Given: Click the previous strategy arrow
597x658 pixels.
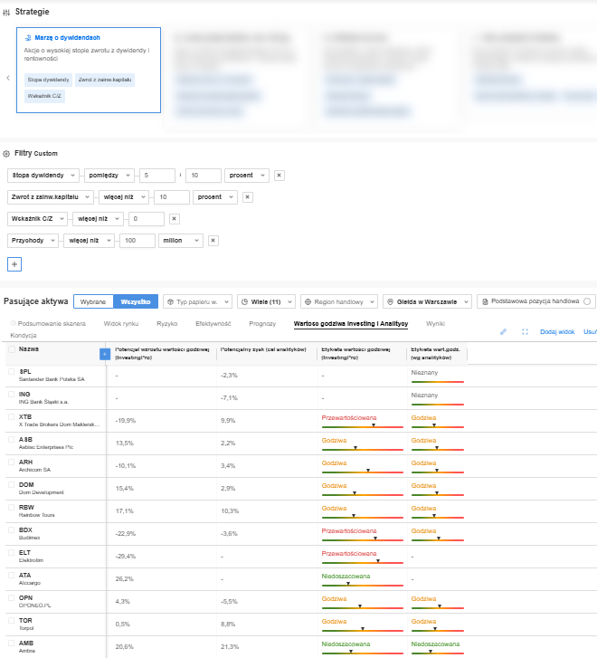Looking at the screenshot, I should (x=8, y=78).
